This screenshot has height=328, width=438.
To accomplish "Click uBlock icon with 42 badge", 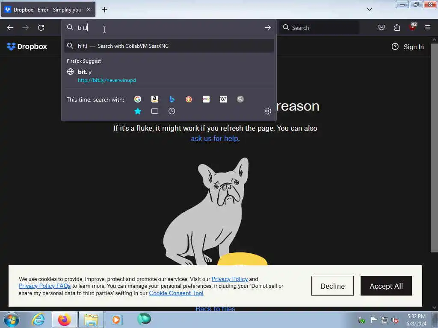I will [x=413, y=27].
